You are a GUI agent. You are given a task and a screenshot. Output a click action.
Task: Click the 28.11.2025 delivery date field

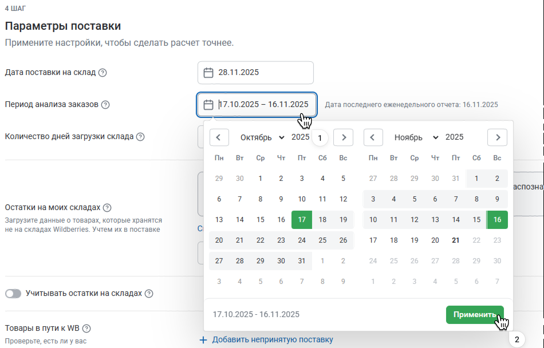point(255,73)
